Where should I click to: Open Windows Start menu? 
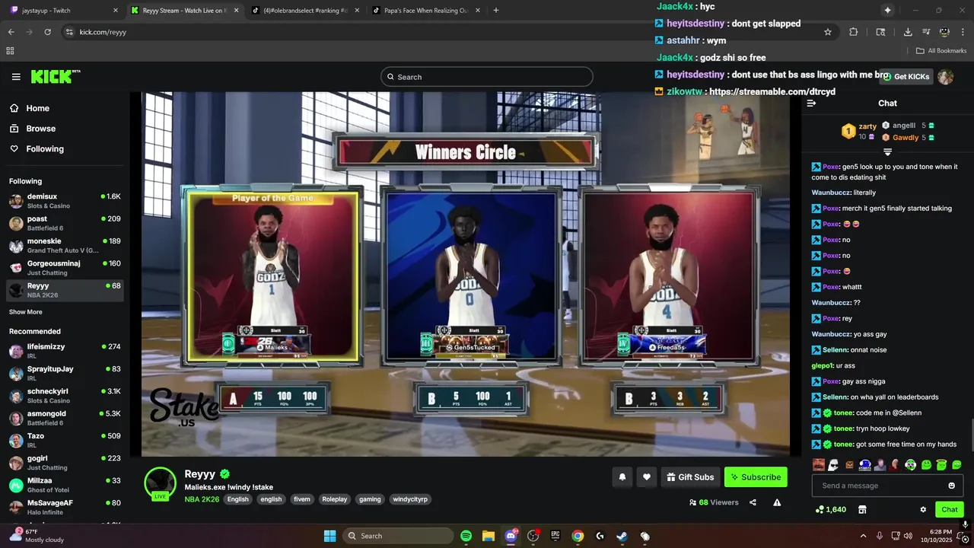pyautogui.click(x=329, y=536)
